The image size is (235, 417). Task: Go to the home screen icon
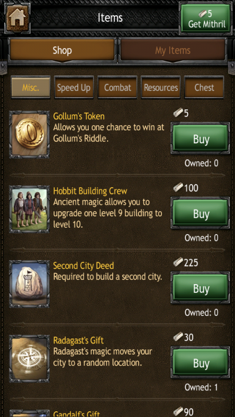17,18
